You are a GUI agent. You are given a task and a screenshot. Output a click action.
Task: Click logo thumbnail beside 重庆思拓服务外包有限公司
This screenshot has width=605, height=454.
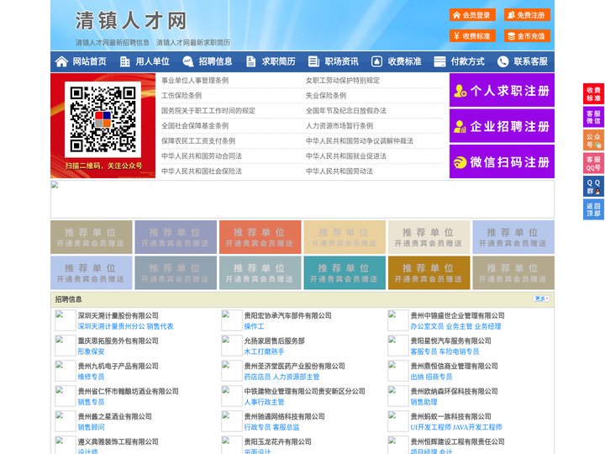65,346
